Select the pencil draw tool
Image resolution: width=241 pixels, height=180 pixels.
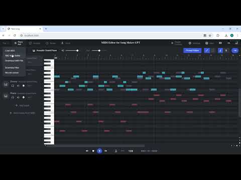(207, 50)
